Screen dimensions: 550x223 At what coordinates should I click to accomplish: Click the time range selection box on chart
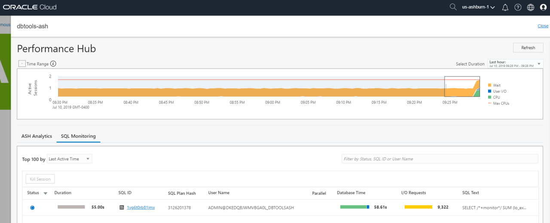pyautogui.click(x=462, y=87)
